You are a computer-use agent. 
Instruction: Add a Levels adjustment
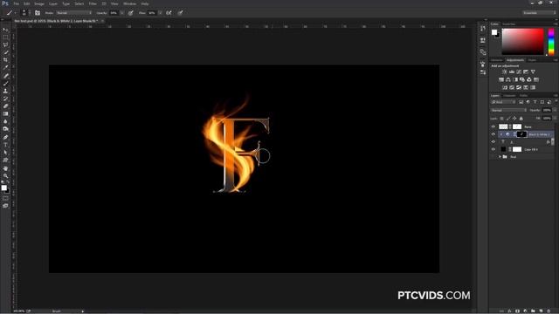pyautogui.click(x=512, y=72)
